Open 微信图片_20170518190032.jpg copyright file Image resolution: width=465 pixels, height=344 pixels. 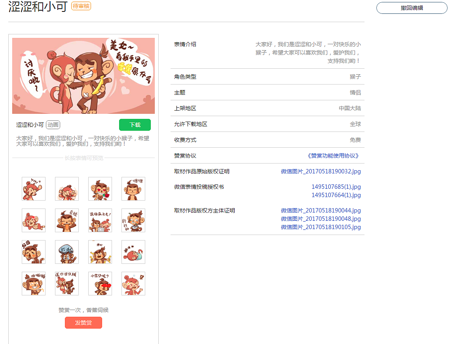(x=321, y=171)
